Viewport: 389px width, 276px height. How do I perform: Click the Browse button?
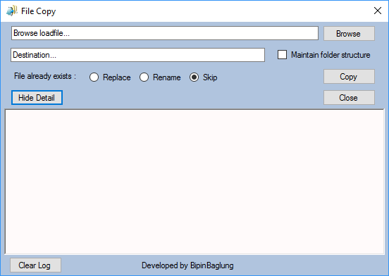(x=349, y=34)
